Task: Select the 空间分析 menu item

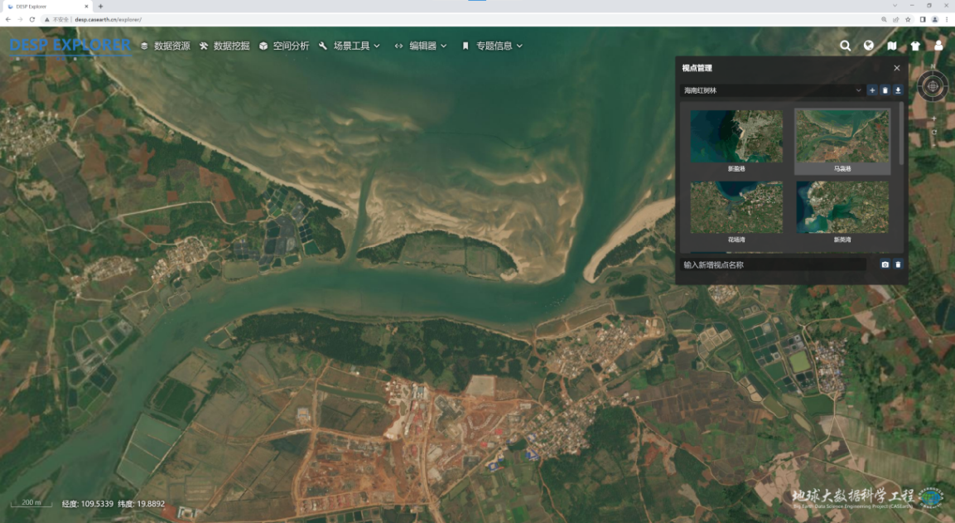Action: coord(283,46)
